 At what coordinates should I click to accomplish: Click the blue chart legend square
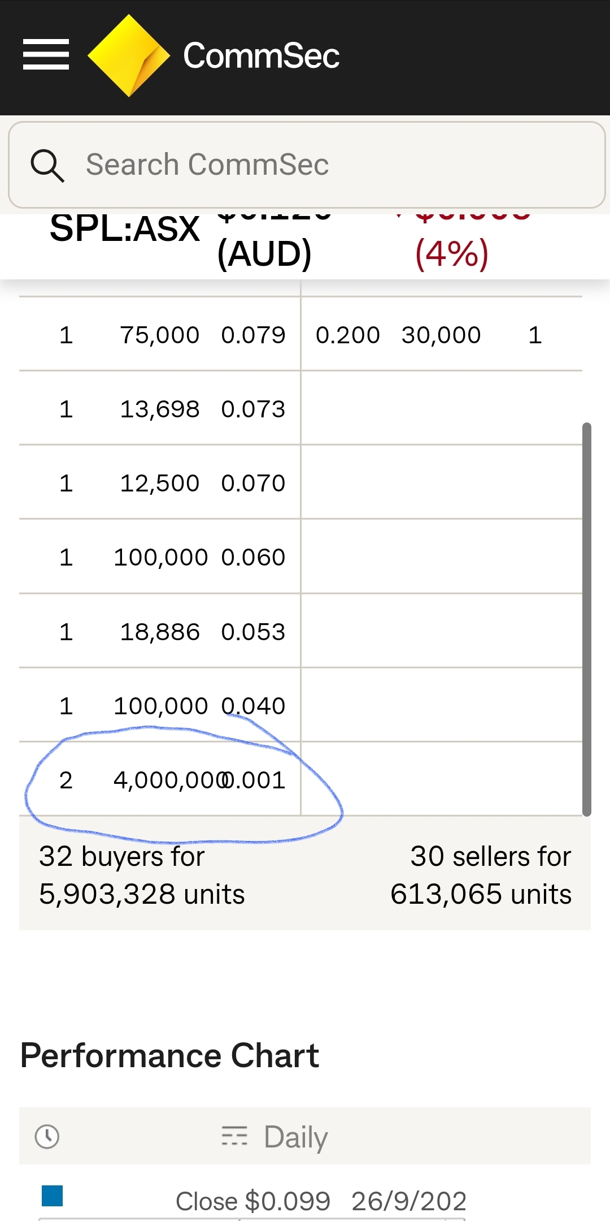pyautogui.click(x=52, y=1196)
